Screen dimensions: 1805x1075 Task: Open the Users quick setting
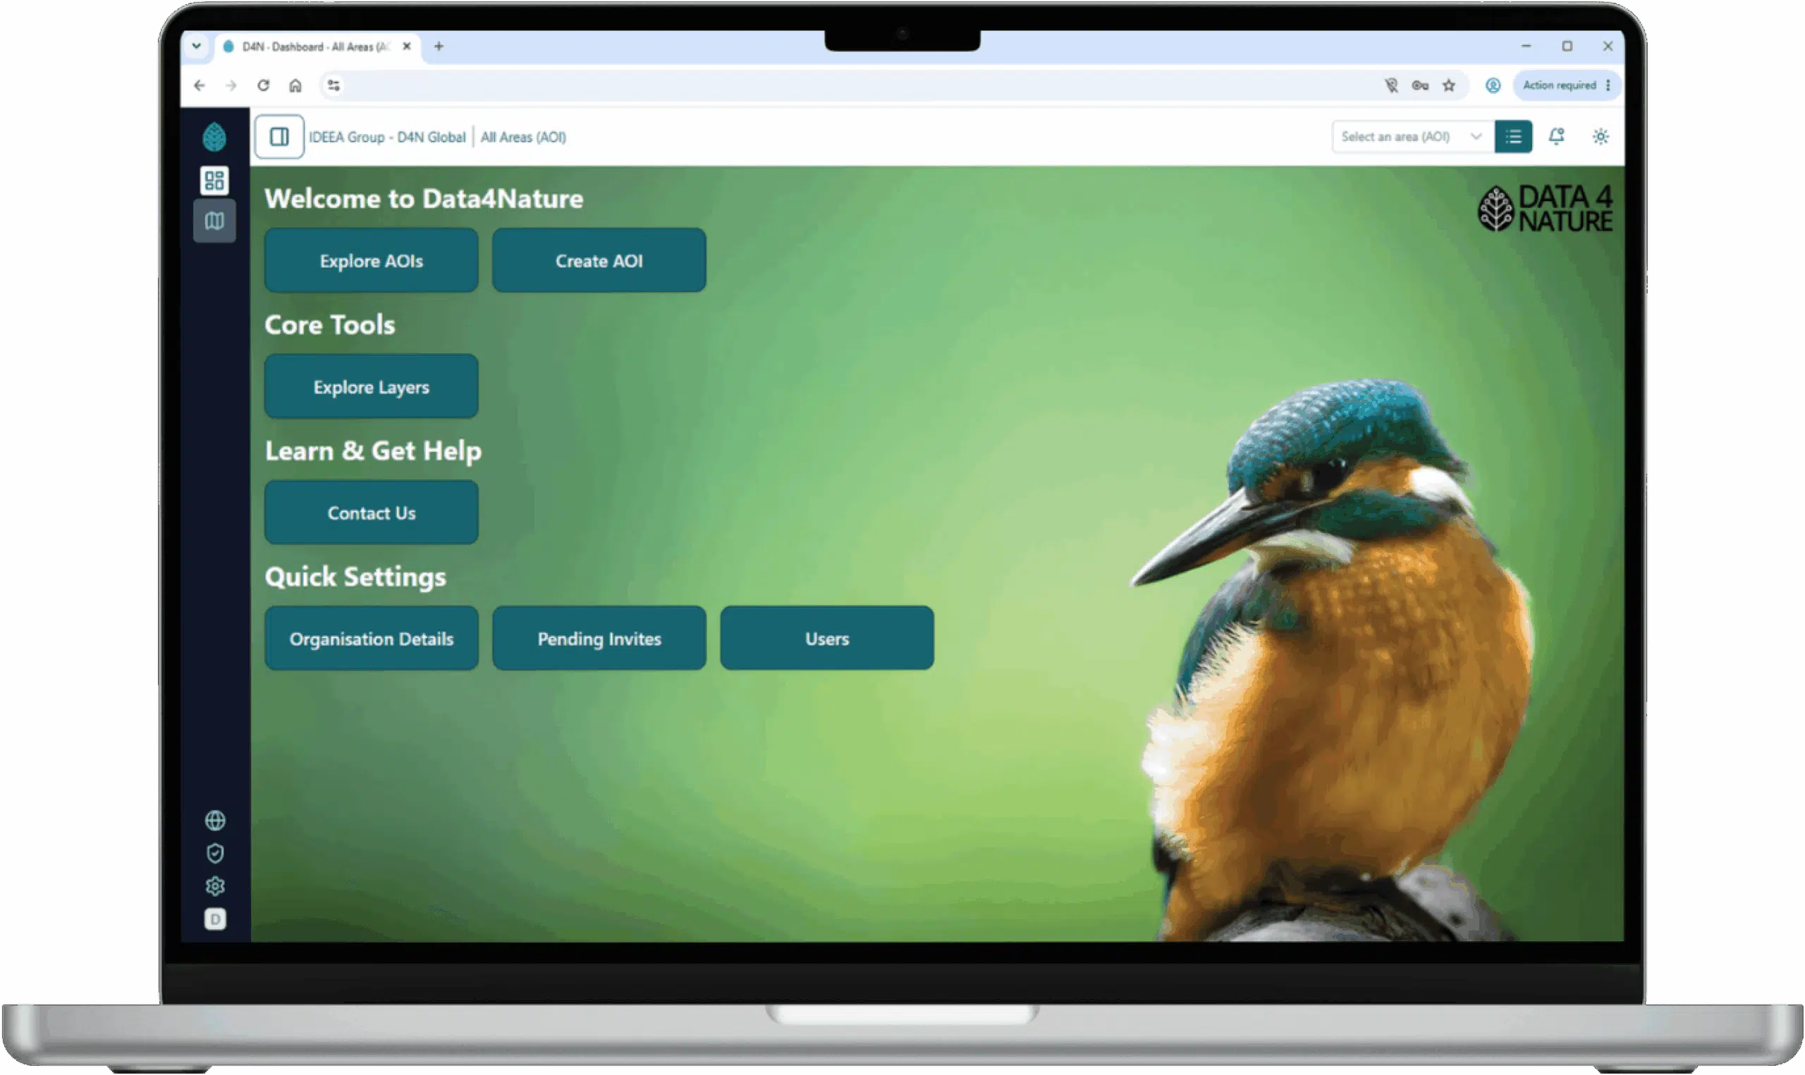(x=827, y=639)
